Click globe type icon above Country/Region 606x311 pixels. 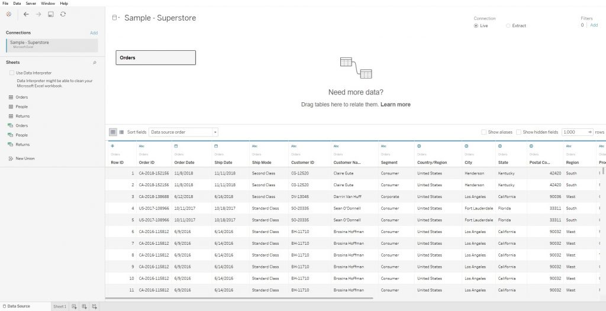point(420,146)
